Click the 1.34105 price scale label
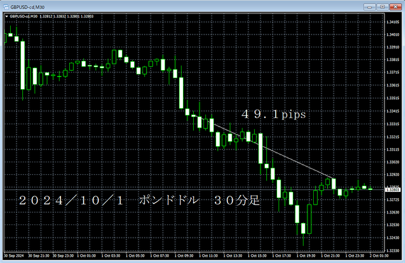The width and height of the screenshot is (405, 263). click(393, 22)
